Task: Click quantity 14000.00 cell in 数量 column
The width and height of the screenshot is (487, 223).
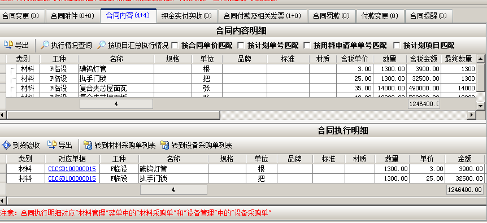Action: coord(390,88)
